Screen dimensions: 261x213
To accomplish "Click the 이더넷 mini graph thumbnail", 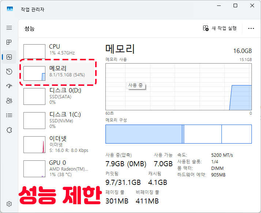I will pos(34,145).
